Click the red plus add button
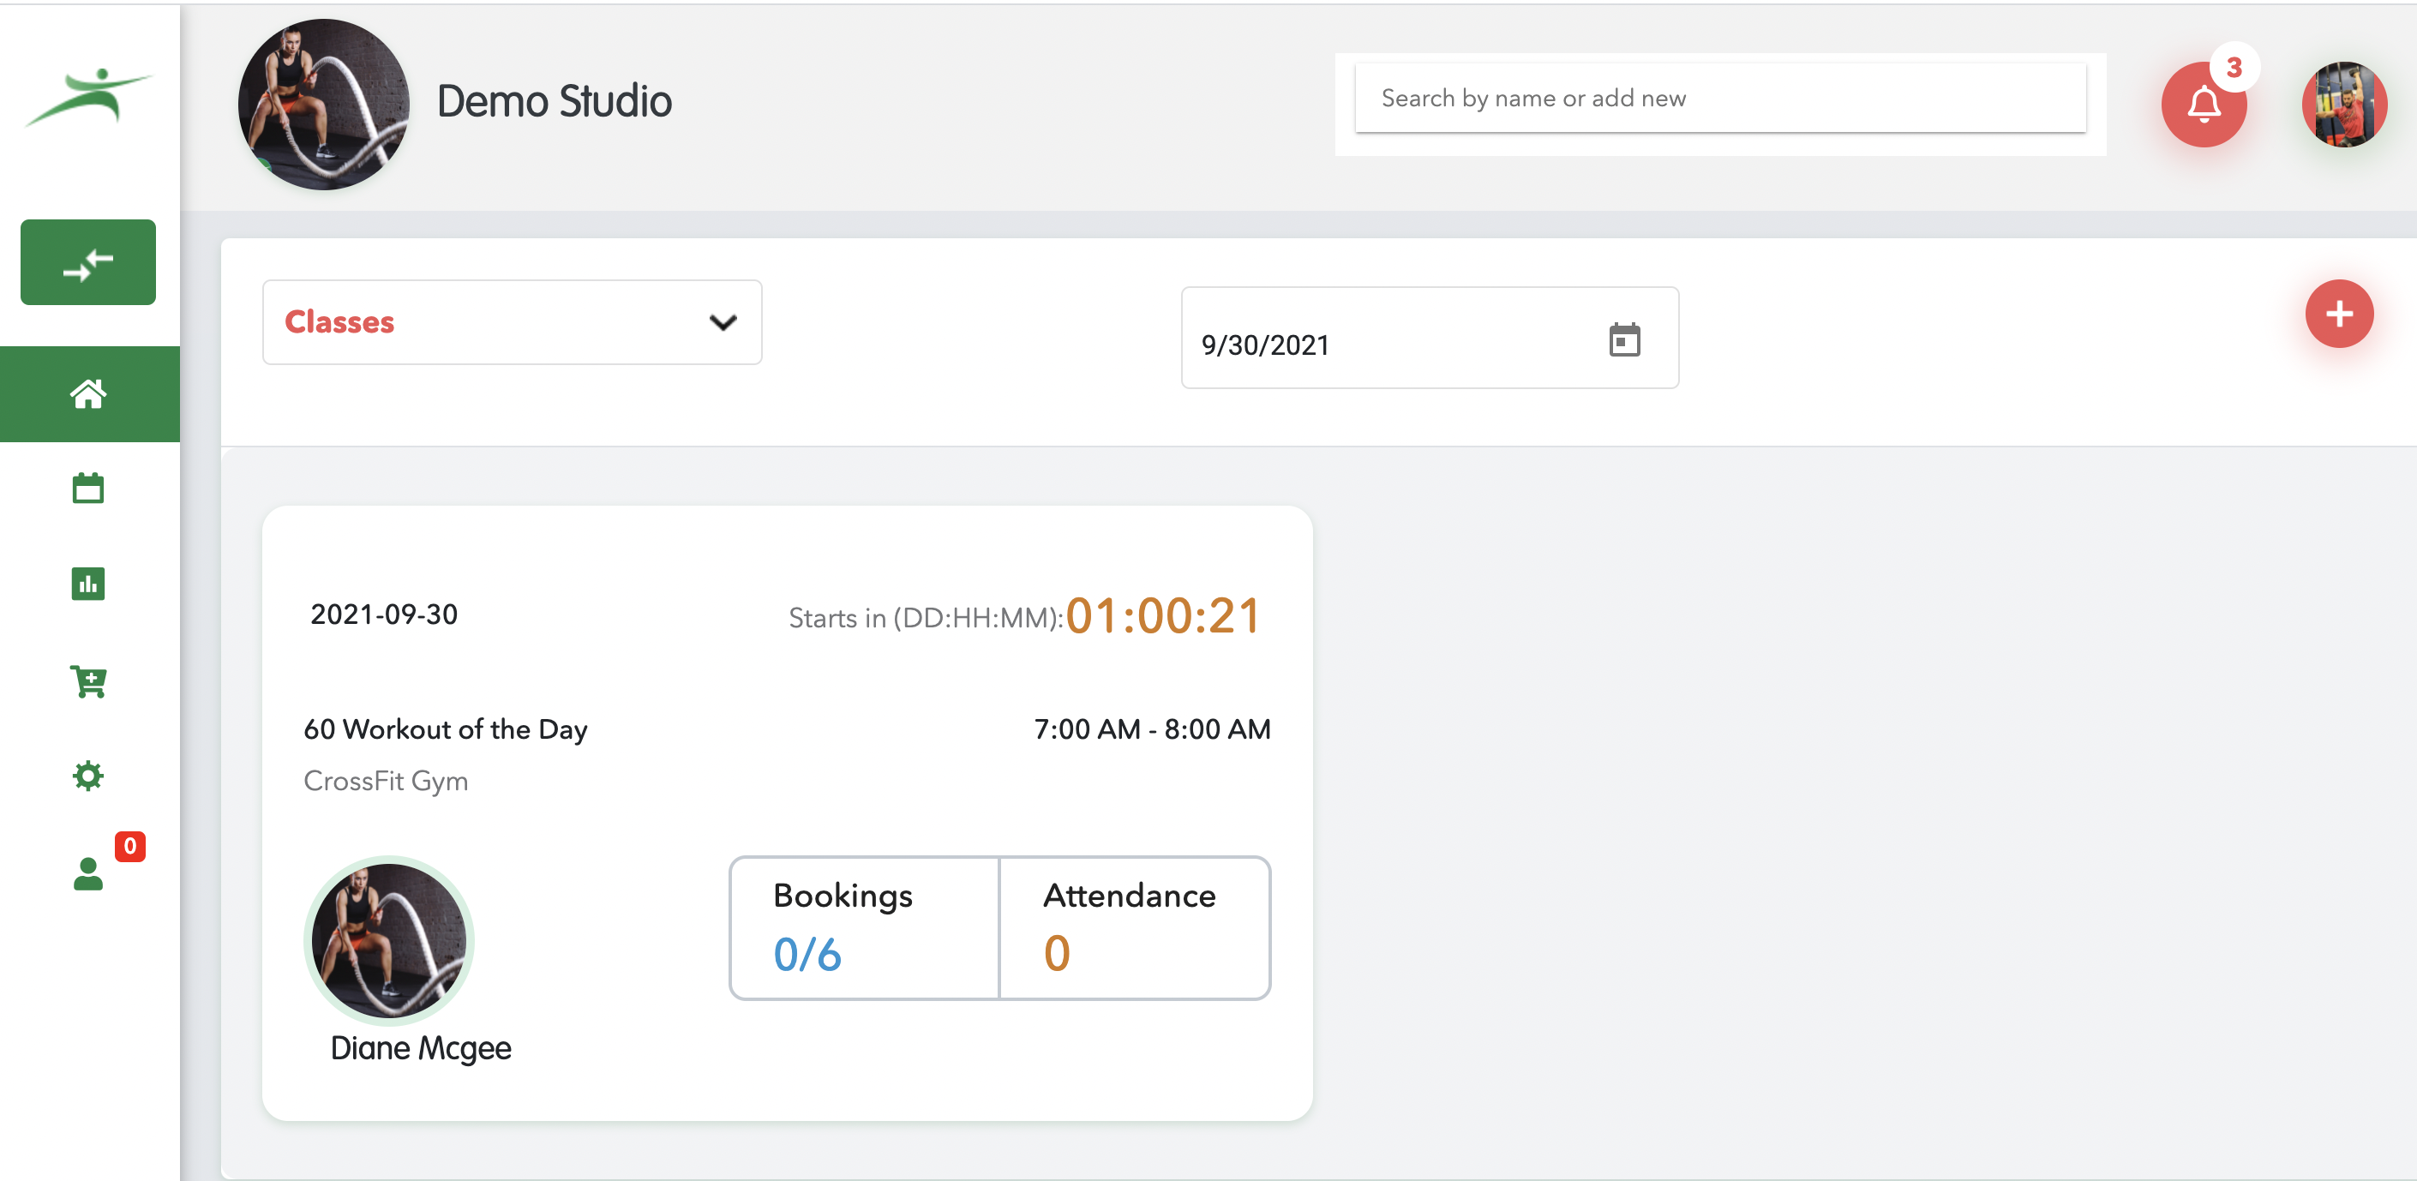This screenshot has width=2417, height=1181. click(2338, 315)
